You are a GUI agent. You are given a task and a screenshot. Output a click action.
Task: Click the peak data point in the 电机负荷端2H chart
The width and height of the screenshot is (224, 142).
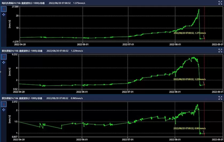199,10
